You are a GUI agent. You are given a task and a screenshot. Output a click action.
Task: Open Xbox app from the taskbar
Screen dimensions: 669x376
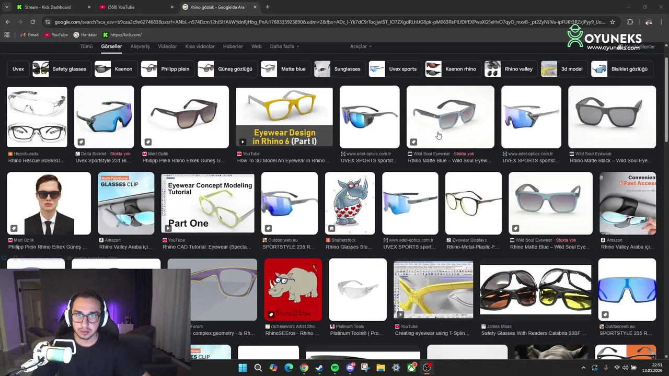(412, 368)
